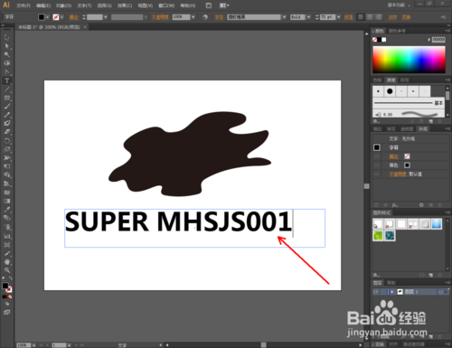
Task: Select the Blob Brush tool
Action: (7, 123)
